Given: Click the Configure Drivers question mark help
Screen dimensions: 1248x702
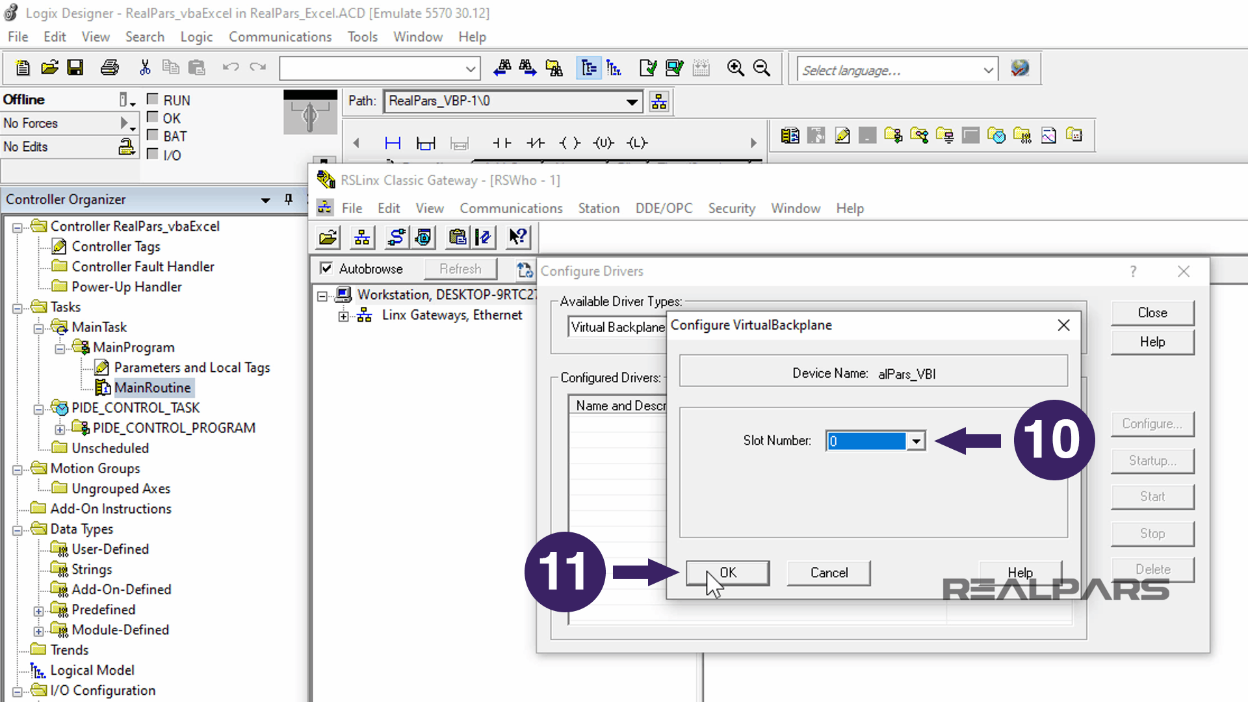Looking at the screenshot, I should click(1133, 271).
